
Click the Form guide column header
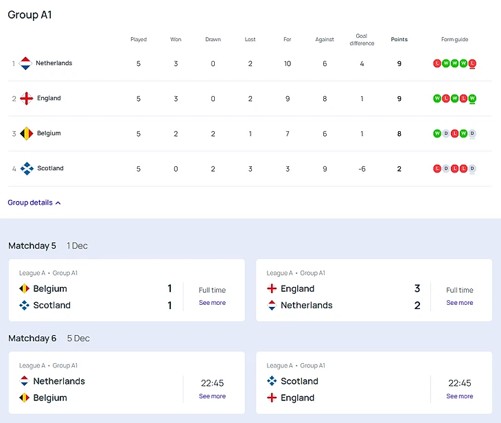454,40
